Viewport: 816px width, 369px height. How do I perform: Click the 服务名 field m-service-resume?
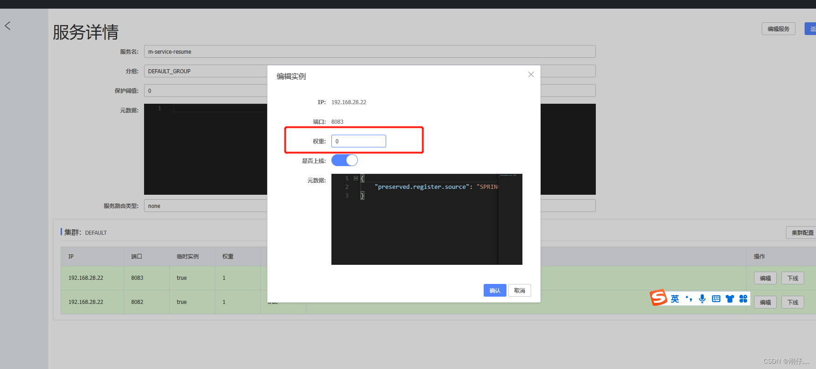[x=370, y=51]
